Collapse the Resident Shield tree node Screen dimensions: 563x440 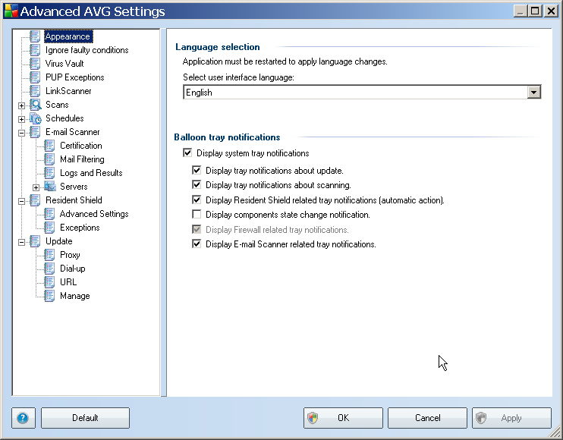(x=21, y=201)
